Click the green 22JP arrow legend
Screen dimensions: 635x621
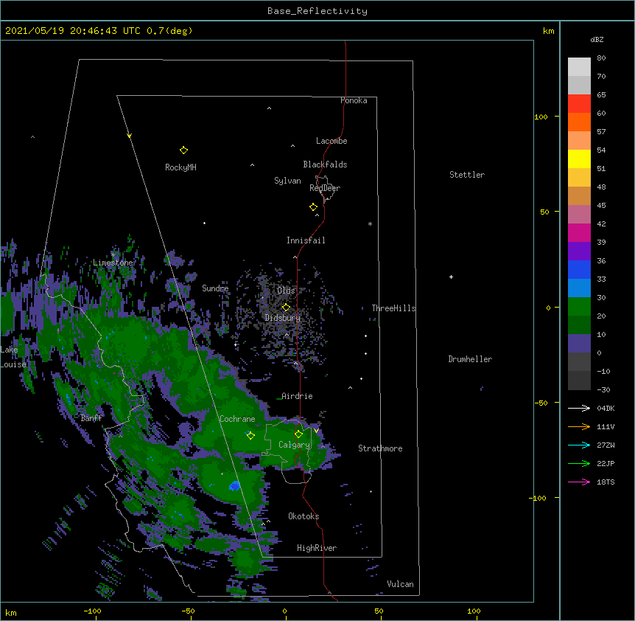coord(579,463)
